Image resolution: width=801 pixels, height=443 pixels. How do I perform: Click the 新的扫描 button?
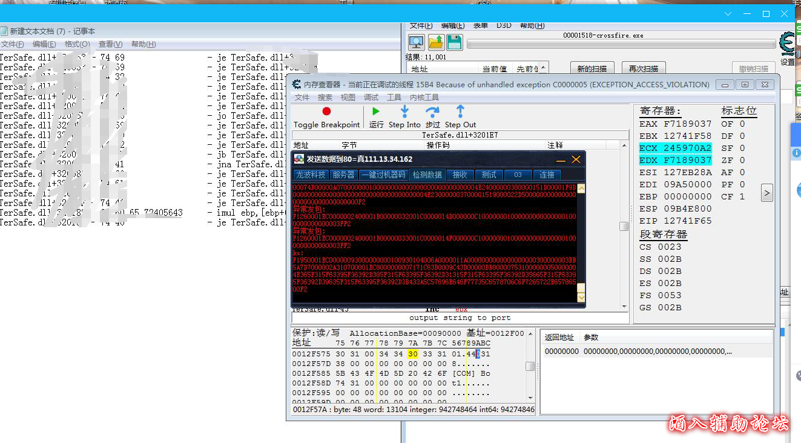pyautogui.click(x=592, y=68)
